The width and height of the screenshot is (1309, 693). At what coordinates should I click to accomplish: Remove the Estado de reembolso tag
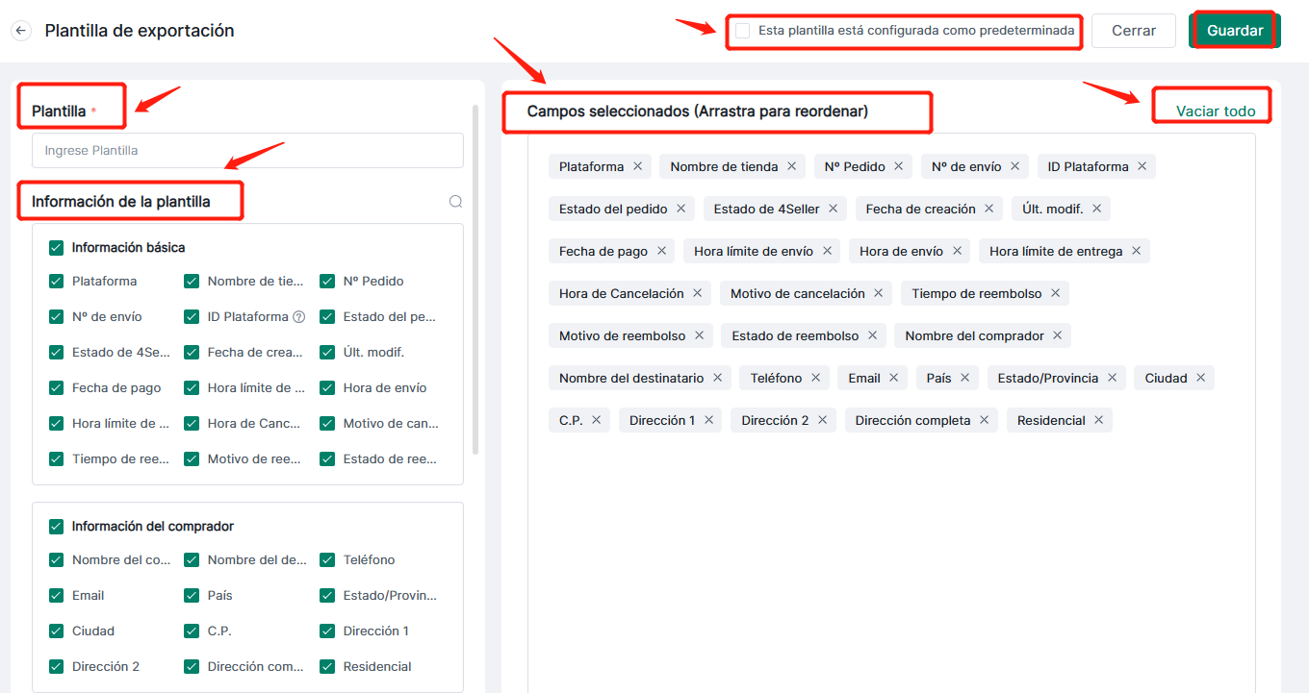coord(872,335)
